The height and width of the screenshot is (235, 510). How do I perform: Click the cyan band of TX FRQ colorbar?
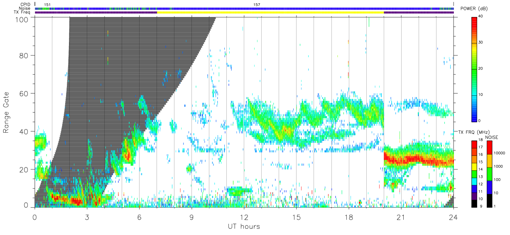(474, 181)
